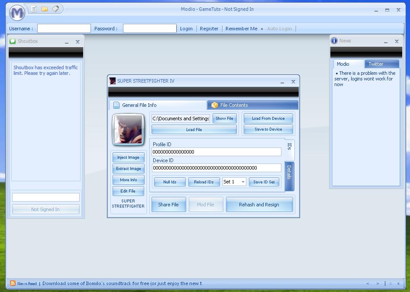This screenshot has height=292, width=410.
Task: Click the Profile ID text field
Action: (x=216, y=152)
